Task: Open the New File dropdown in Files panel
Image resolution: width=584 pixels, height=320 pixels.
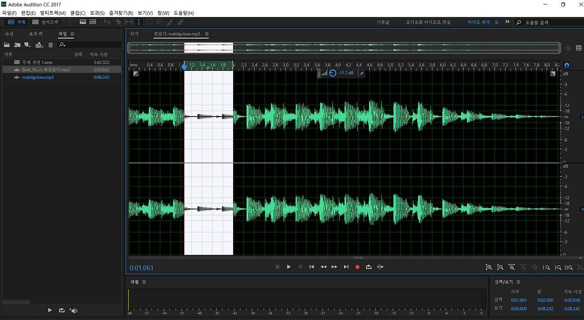Action: click(28, 45)
